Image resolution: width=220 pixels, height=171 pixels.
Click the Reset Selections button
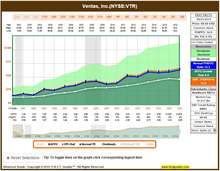click(23, 158)
